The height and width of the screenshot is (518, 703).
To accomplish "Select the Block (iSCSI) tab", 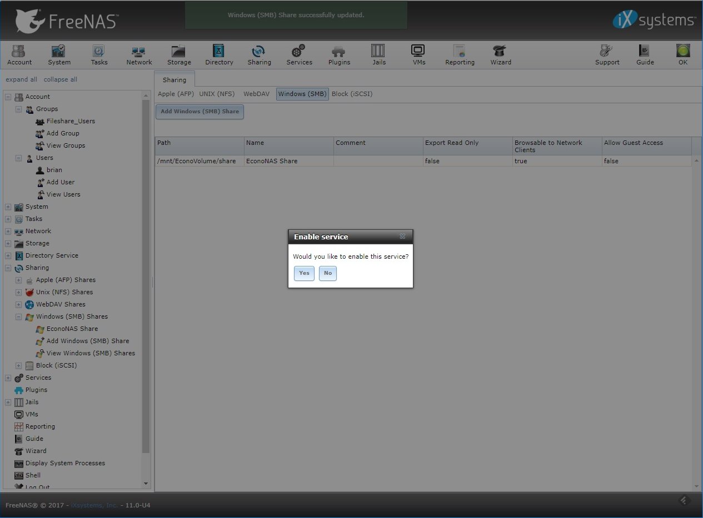I will point(352,94).
